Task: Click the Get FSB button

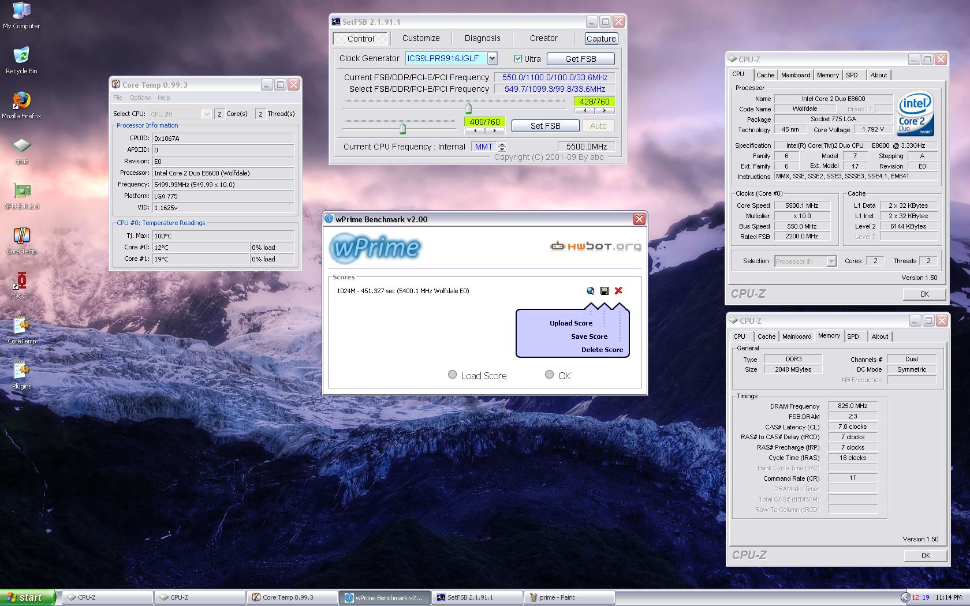Action: click(x=580, y=59)
